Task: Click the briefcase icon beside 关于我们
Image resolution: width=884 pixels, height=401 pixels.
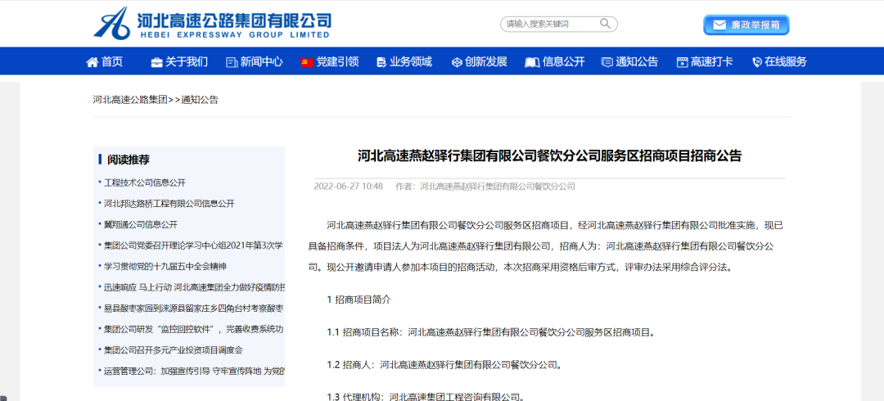Action: [x=156, y=62]
